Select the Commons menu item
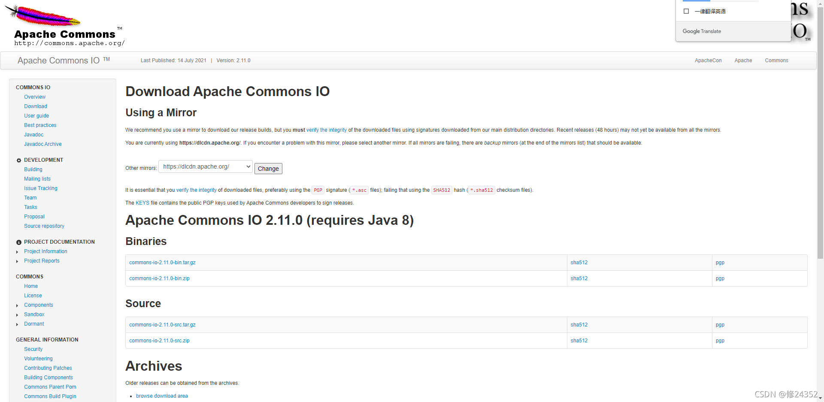 [776, 60]
